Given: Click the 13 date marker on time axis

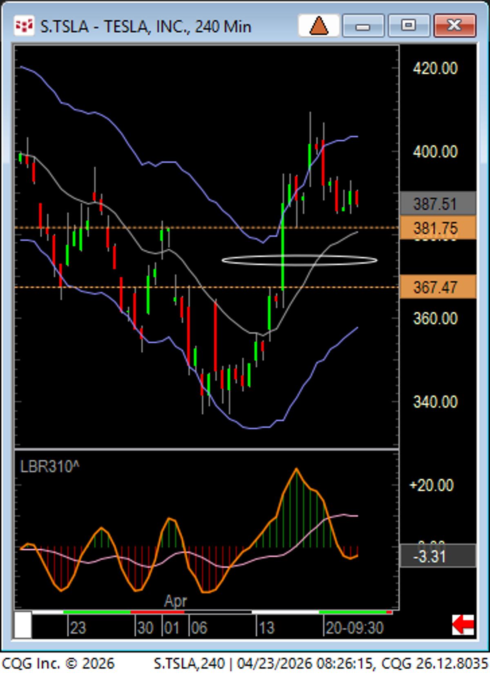Looking at the screenshot, I should pos(266,628).
